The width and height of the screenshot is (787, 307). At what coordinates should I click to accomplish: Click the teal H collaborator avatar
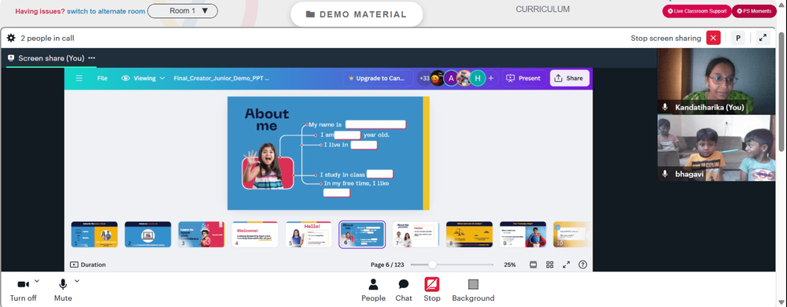click(478, 78)
